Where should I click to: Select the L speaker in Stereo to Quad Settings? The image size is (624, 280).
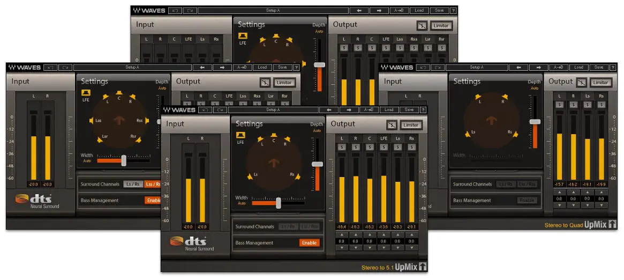[479, 97]
